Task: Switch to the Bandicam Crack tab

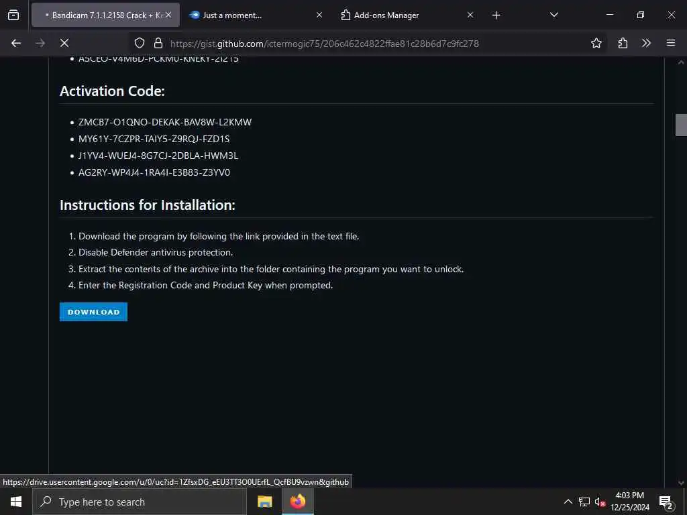Action: pyautogui.click(x=105, y=15)
